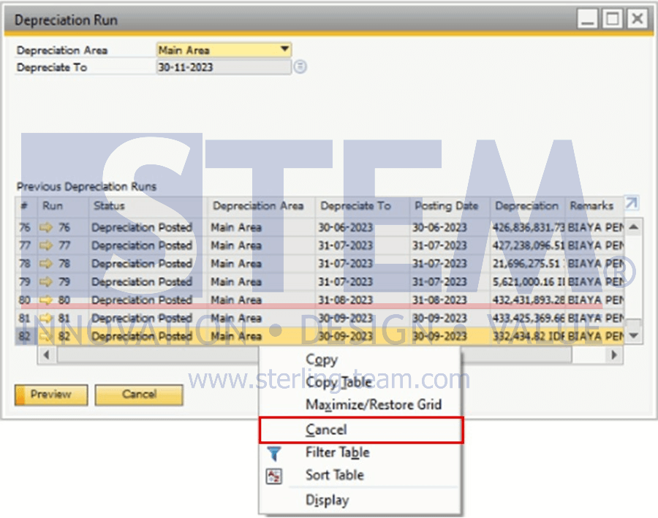Click the grid expand icon beside Remarks

pyautogui.click(x=631, y=204)
